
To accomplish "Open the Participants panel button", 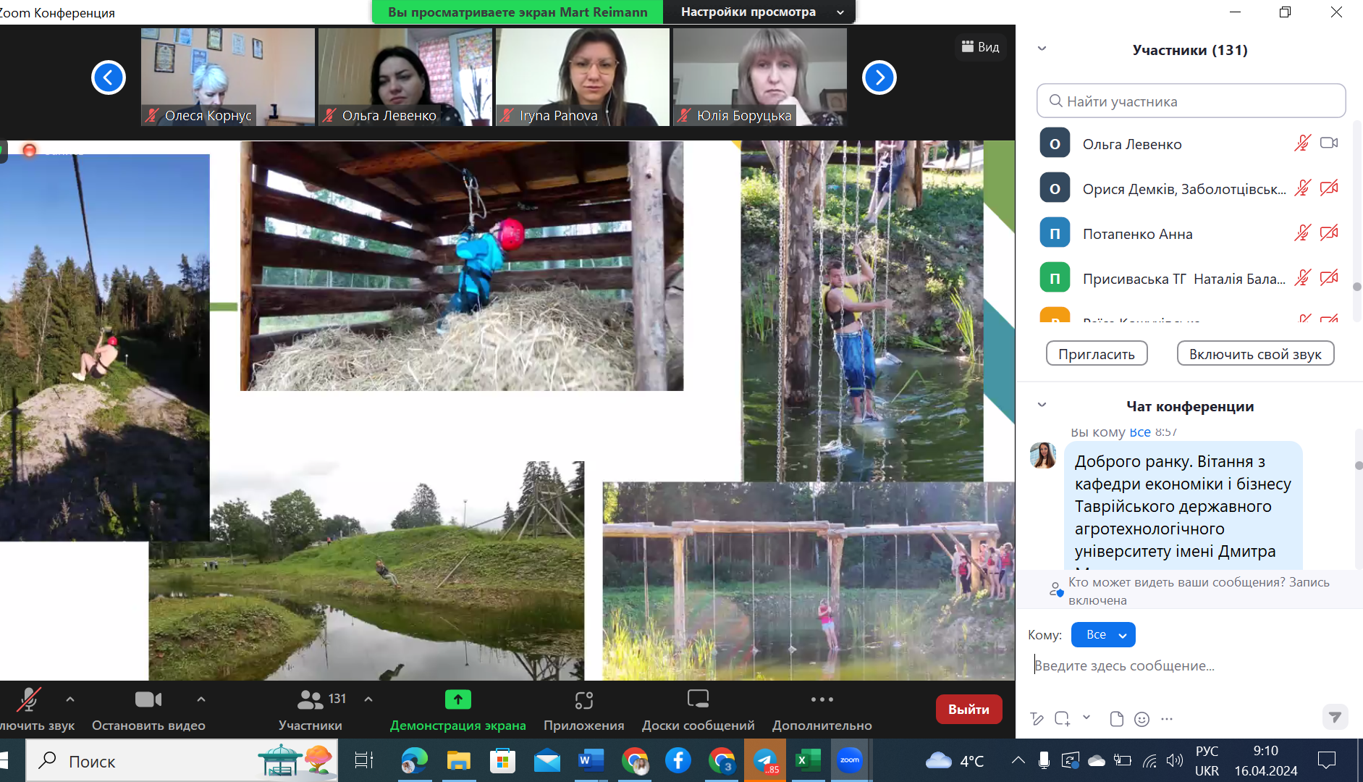I will (x=311, y=710).
